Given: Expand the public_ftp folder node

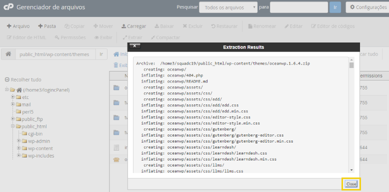Looking at the screenshot, I should (12, 119).
